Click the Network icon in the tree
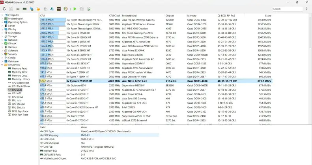Viewport: 312px width, 165px height. (x=6, y=40)
